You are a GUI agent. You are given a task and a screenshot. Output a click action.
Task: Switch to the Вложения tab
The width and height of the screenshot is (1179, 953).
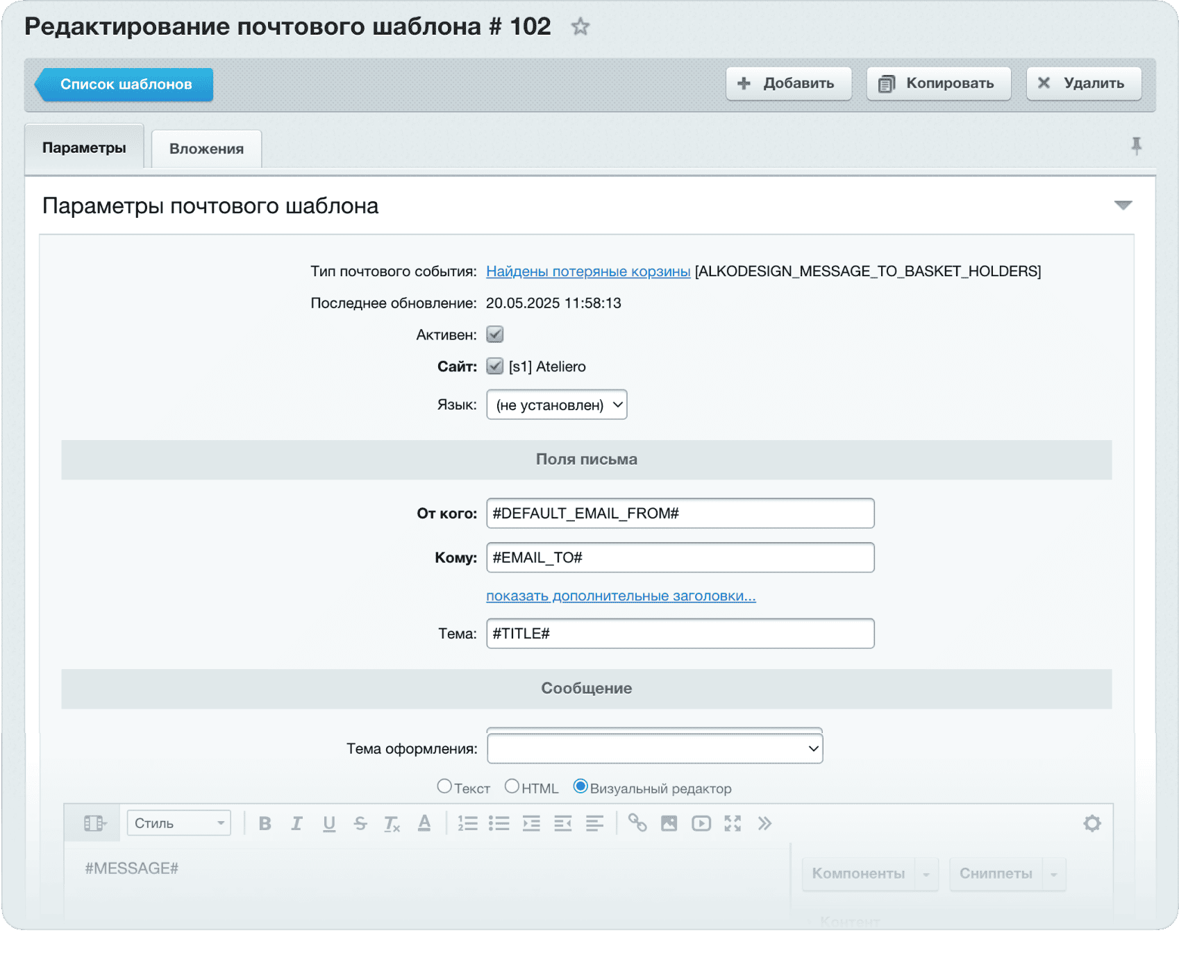[x=206, y=149]
